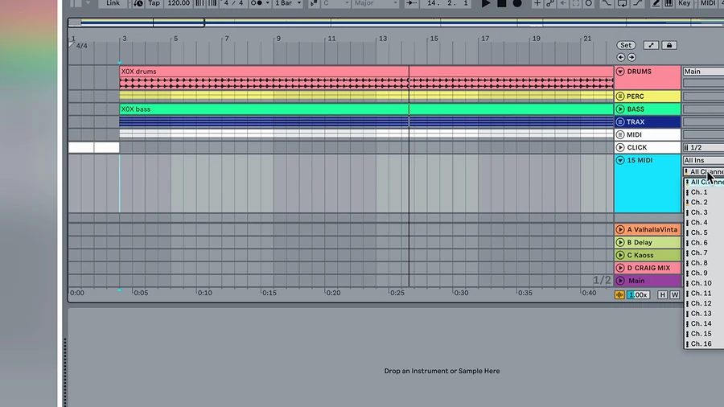Image resolution: width=724 pixels, height=407 pixels.
Task: Select the X0X bass clip
Action: pos(366,109)
